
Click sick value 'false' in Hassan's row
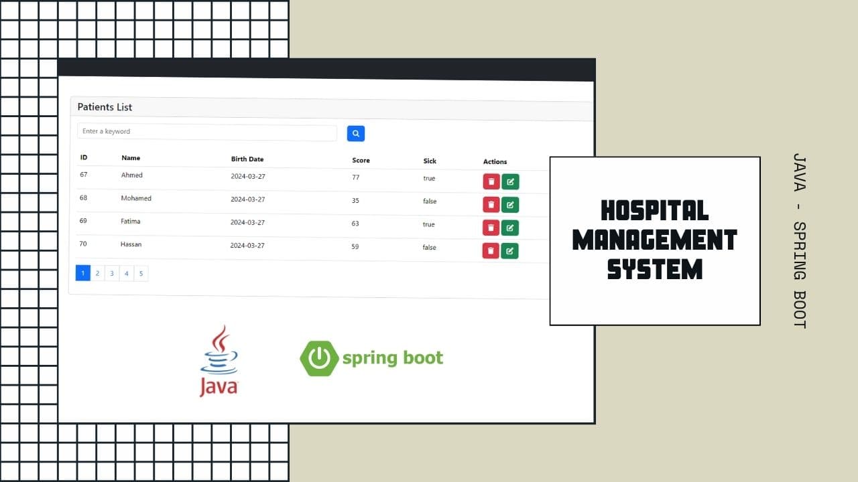tap(430, 247)
